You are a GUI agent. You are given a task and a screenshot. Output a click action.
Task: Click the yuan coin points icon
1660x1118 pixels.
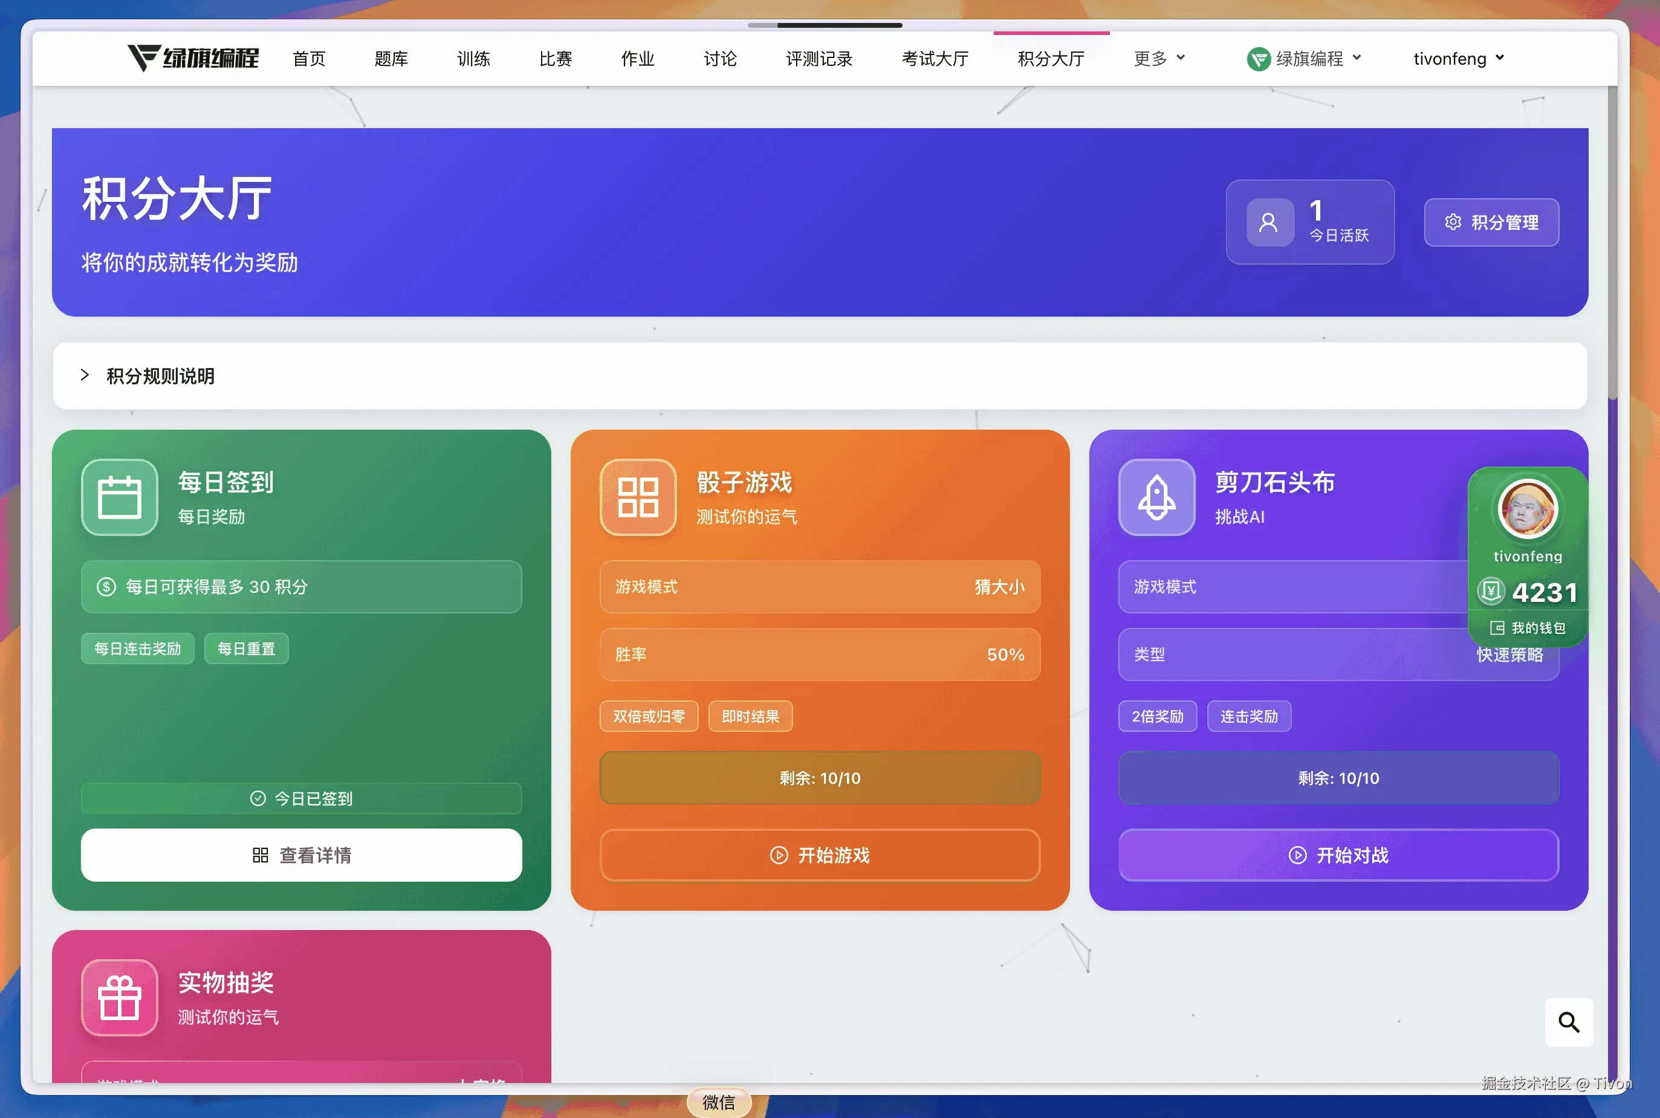tap(1490, 592)
